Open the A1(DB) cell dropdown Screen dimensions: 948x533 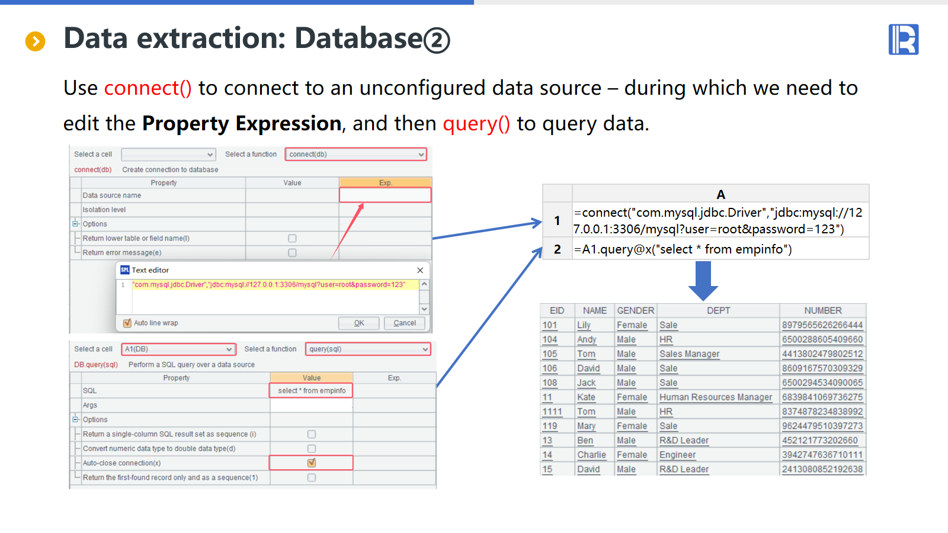(x=229, y=349)
